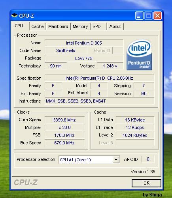The image size is (172, 198).
Task: Click the Family value F
Action: pyautogui.click(x=53, y=86)
